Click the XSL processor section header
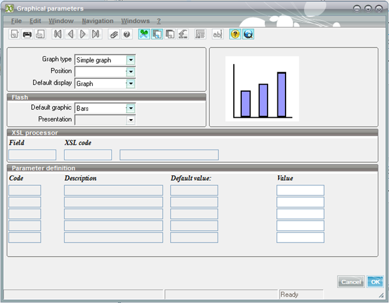Screen dimensions: 389x303 193,133
